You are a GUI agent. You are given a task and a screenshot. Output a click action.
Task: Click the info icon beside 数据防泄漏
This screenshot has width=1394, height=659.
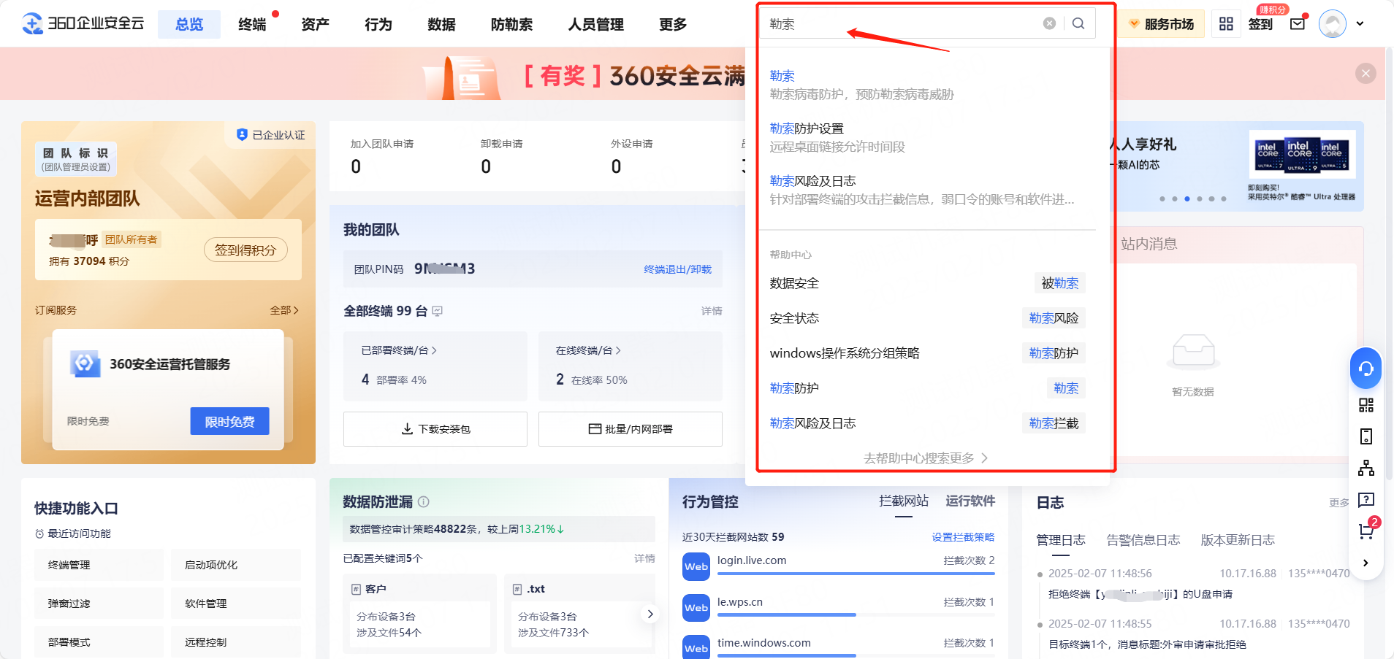tap(423, 502)
